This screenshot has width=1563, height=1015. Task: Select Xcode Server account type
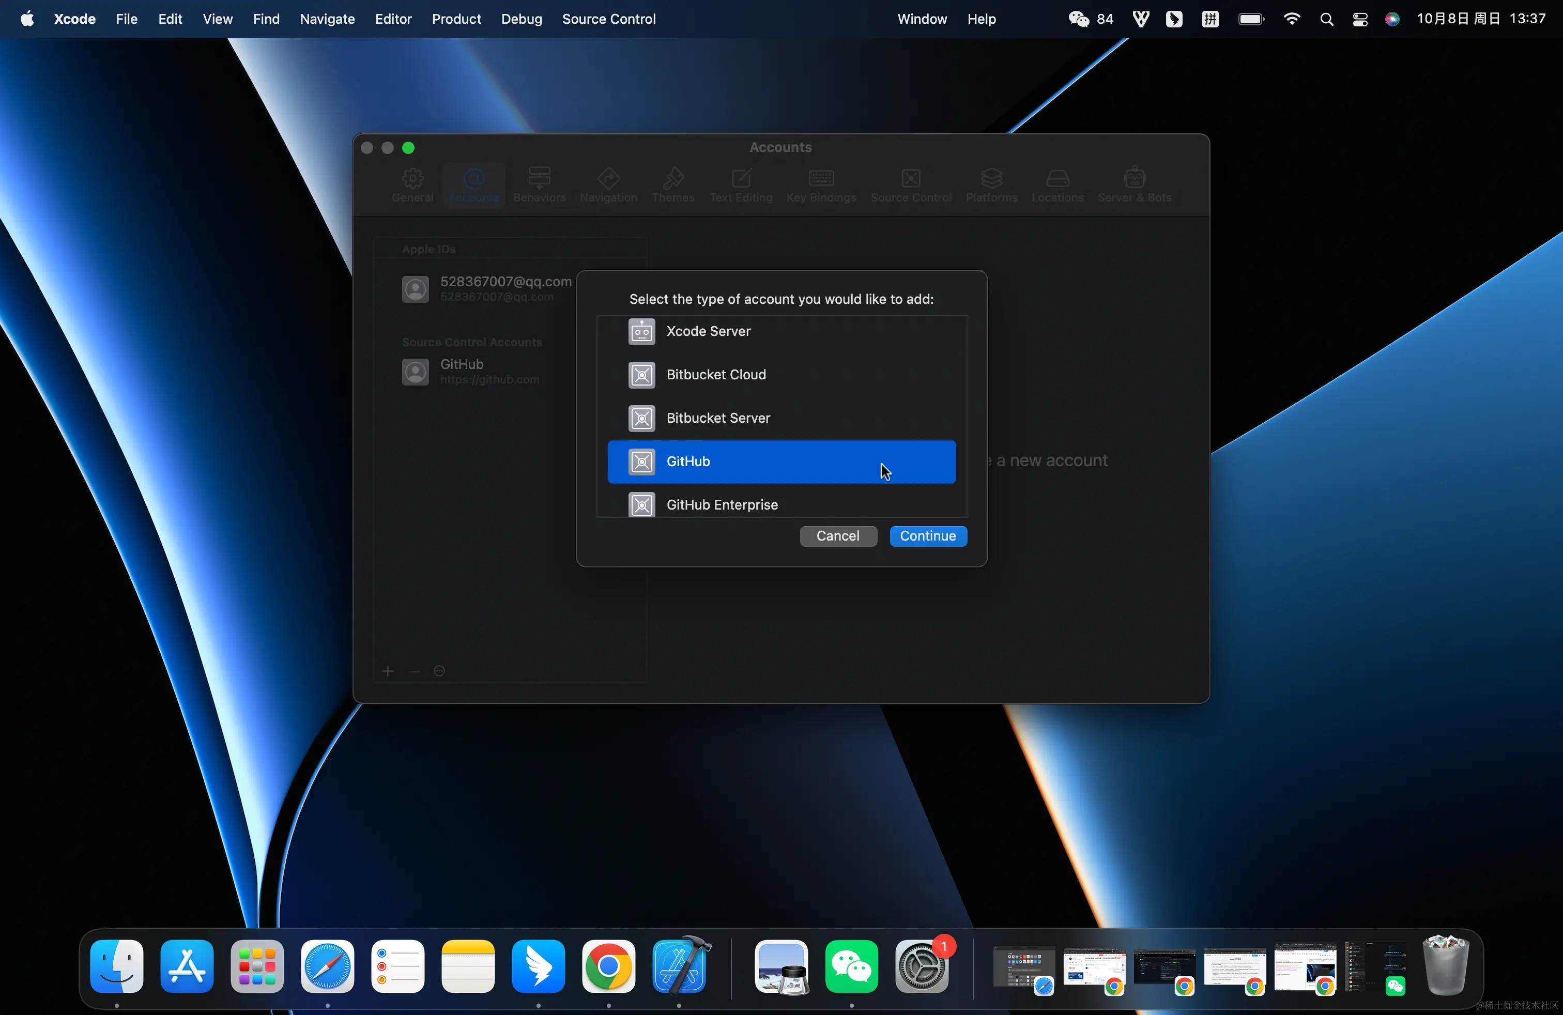click(x=708, y=332)
